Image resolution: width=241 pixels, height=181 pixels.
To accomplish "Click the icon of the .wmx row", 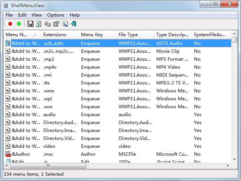I will coord(8,91).
